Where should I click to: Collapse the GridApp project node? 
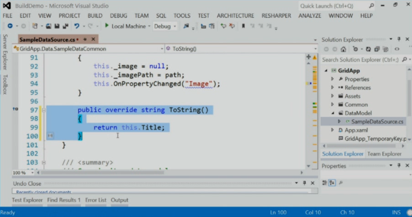click(x=326, y=71)
